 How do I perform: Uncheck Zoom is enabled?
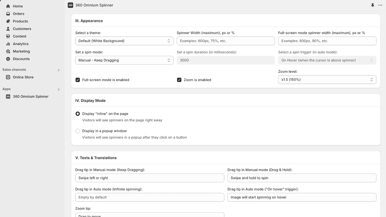(179, 80)
